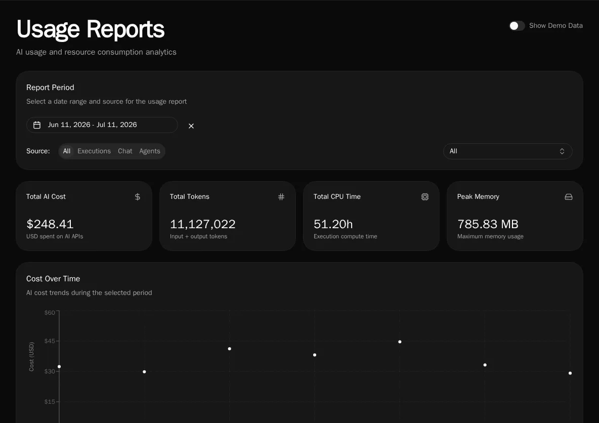Click the first data point on the Y axis
599x423 pixels.
[x=59, y=366]
